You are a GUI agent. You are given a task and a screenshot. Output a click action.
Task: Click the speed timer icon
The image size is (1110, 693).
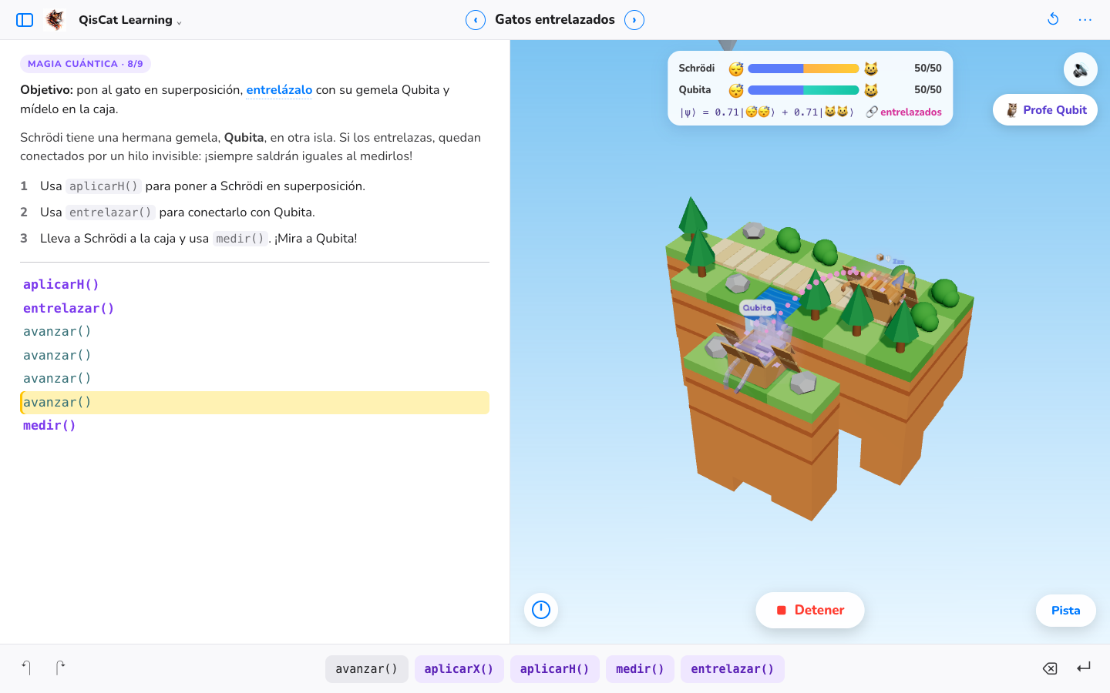point(541,610)
